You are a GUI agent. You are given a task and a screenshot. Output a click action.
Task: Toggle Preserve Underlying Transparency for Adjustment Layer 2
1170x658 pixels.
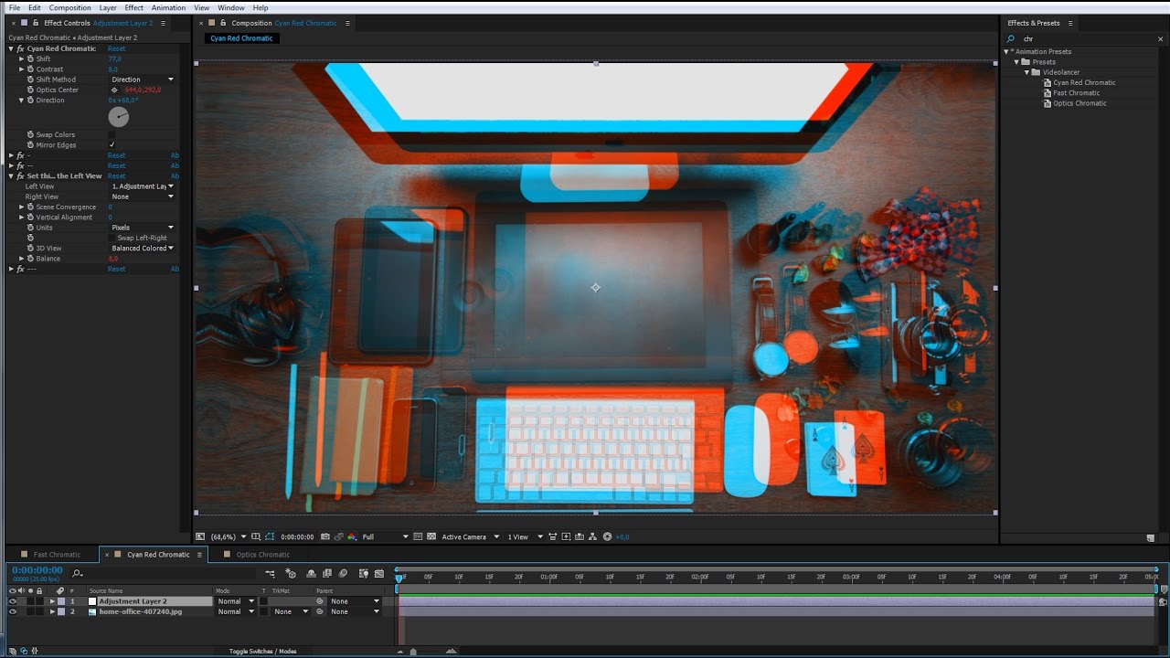tap(263, 601)
